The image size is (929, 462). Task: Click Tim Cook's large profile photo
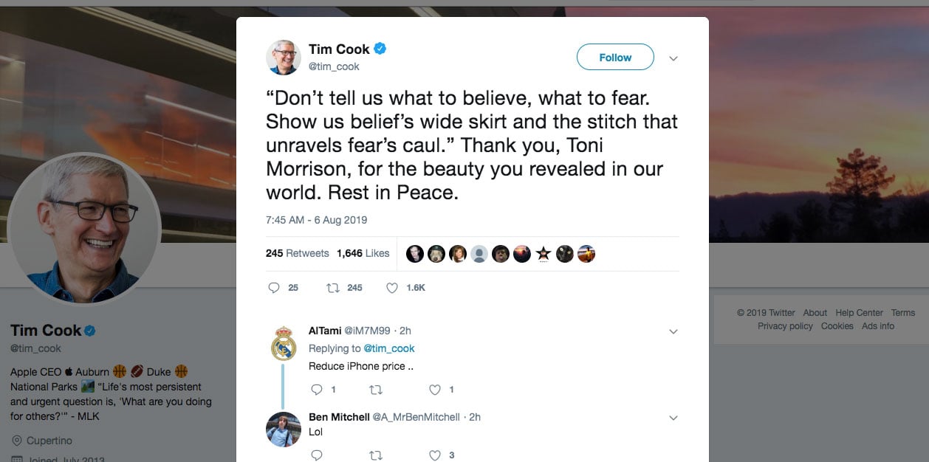click(83, 229)
